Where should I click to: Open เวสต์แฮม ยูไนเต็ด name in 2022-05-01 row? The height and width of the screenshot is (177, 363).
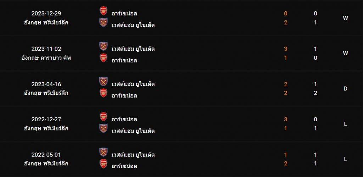[133, 155]
